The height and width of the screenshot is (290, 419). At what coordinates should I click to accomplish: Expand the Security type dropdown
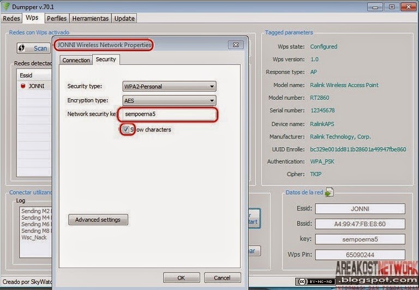(170, 87)
